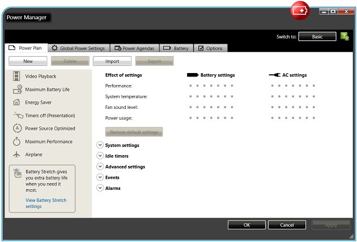357x242 pixels.
Task: Click the Delete button
Action: [x=70, y=61]
